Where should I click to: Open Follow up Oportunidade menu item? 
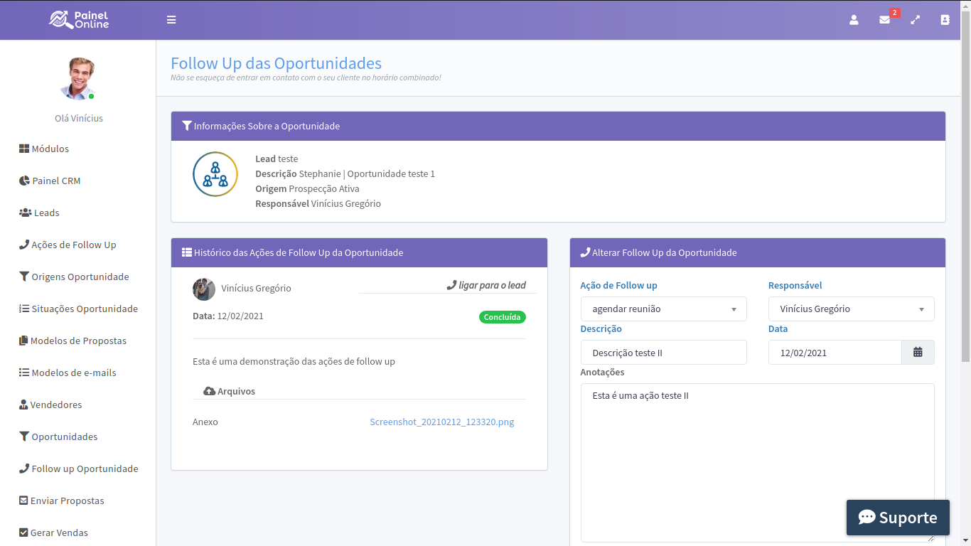click(77, 469)
